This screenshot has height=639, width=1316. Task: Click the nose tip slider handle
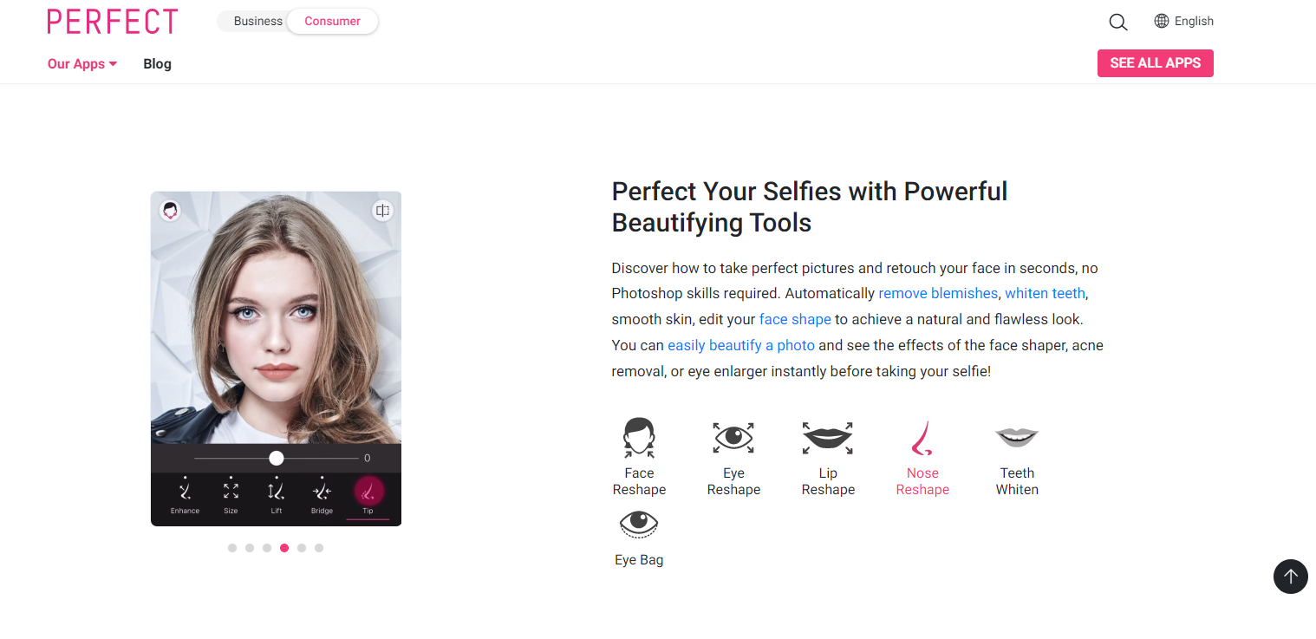[277, 458]
